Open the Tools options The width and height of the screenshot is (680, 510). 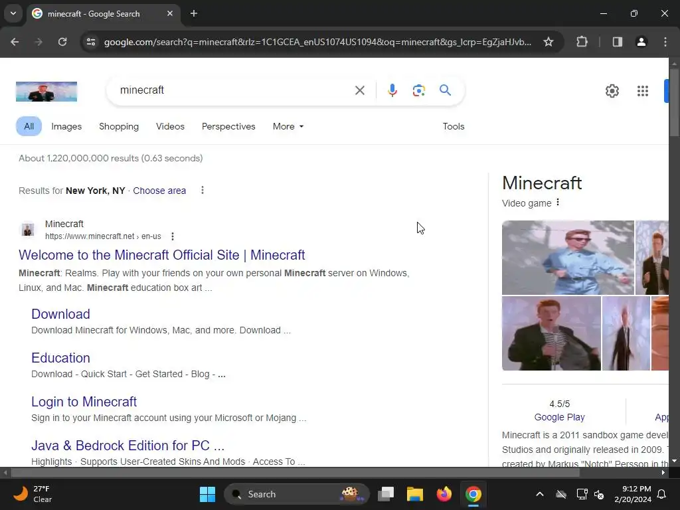[x=453, y=126]
